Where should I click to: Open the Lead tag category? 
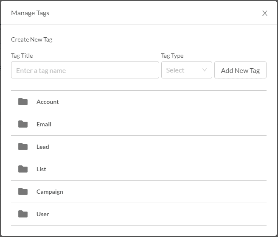pyautogui.click(x=43, y=147)
